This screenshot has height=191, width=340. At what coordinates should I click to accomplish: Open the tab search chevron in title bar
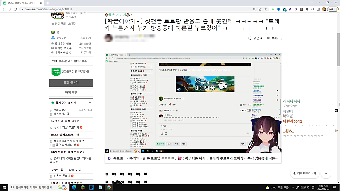312,3
